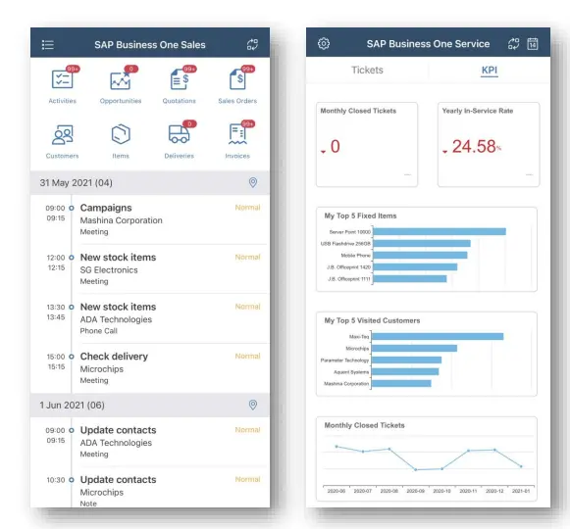Show map location for 31 May 2021
Viewport: 570px width, 529px height.
[x=253, y=182]
